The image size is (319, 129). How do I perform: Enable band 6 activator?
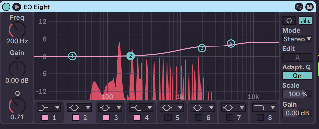(199, 118)
